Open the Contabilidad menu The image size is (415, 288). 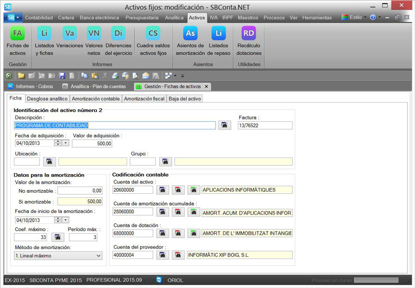click(39, 18)
